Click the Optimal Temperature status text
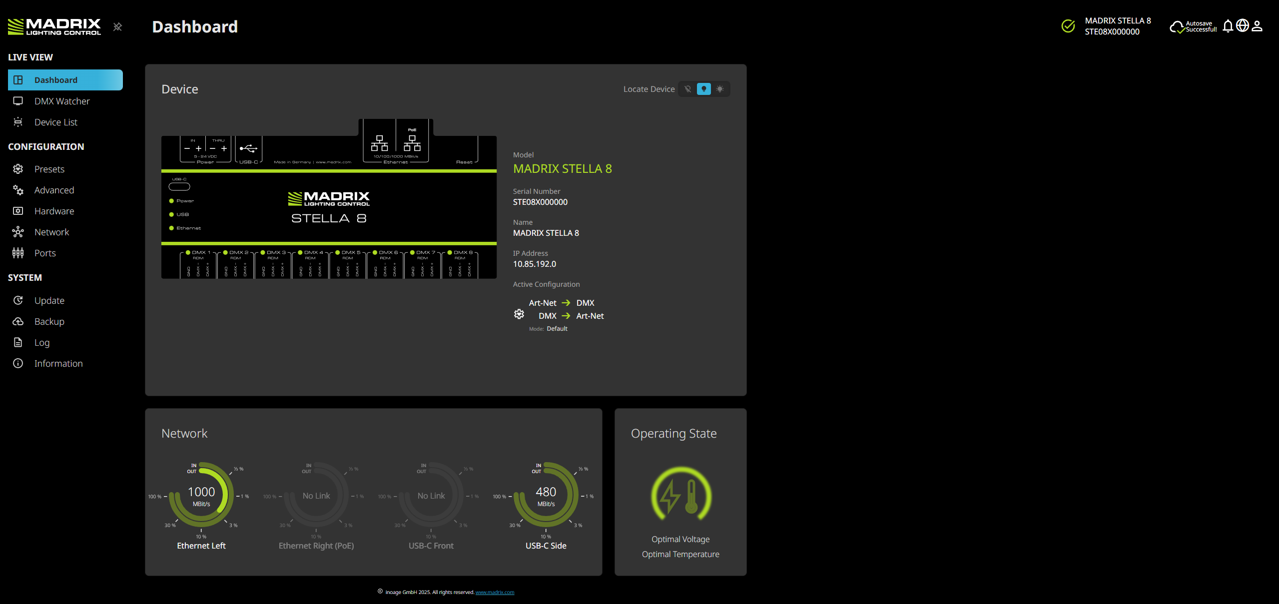This screenshot has width=1279, height=604. [680, 554]
